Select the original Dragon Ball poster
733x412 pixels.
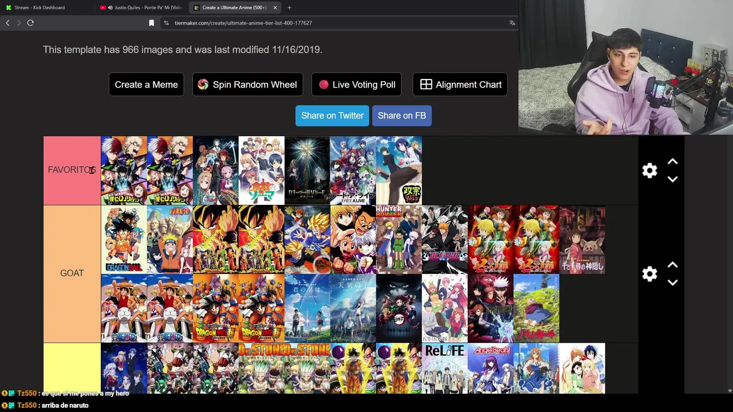tap(124, 239)
